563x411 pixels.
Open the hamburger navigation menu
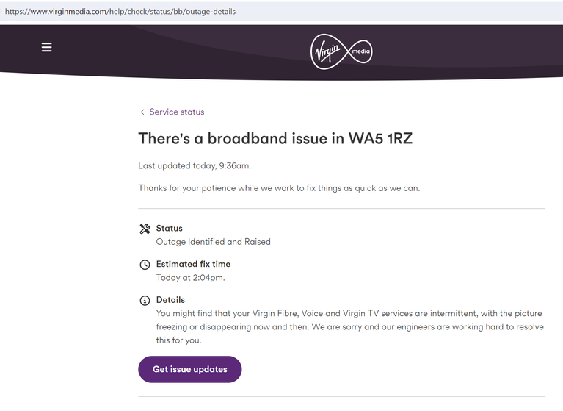(x=47, y=47)
